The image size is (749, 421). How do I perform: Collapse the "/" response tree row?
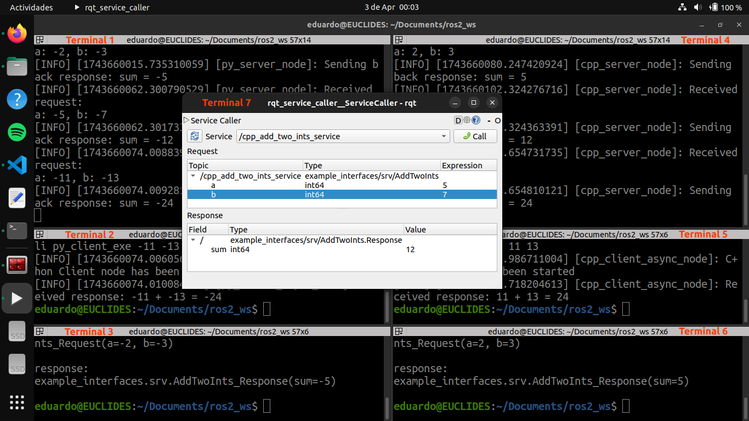coord(192,240)
